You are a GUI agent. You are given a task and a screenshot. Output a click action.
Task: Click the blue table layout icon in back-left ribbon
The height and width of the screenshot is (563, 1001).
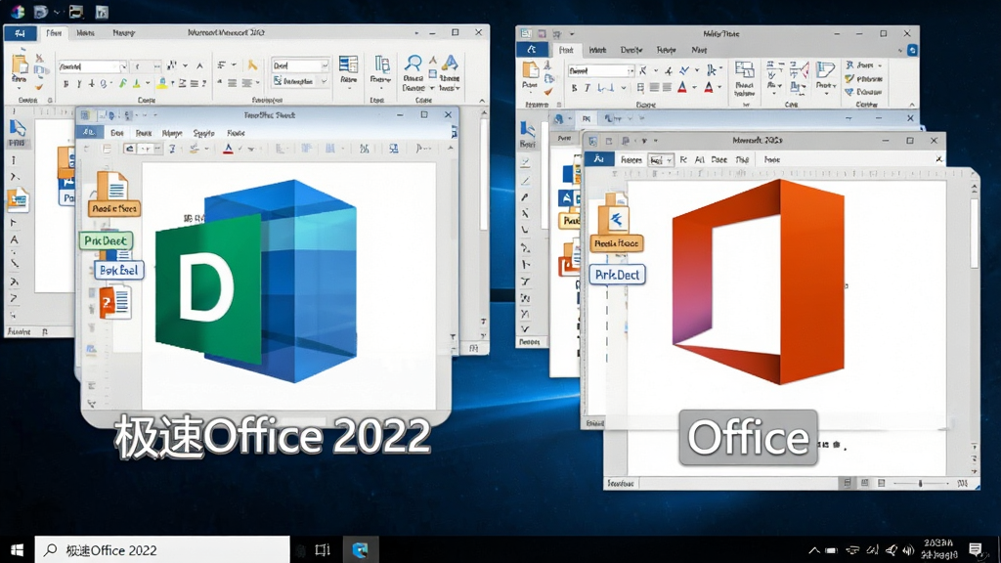coord(349,64)
